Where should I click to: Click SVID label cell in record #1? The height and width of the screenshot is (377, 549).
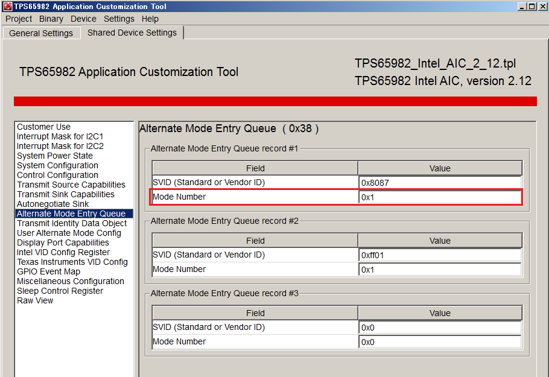pos(255,182)
